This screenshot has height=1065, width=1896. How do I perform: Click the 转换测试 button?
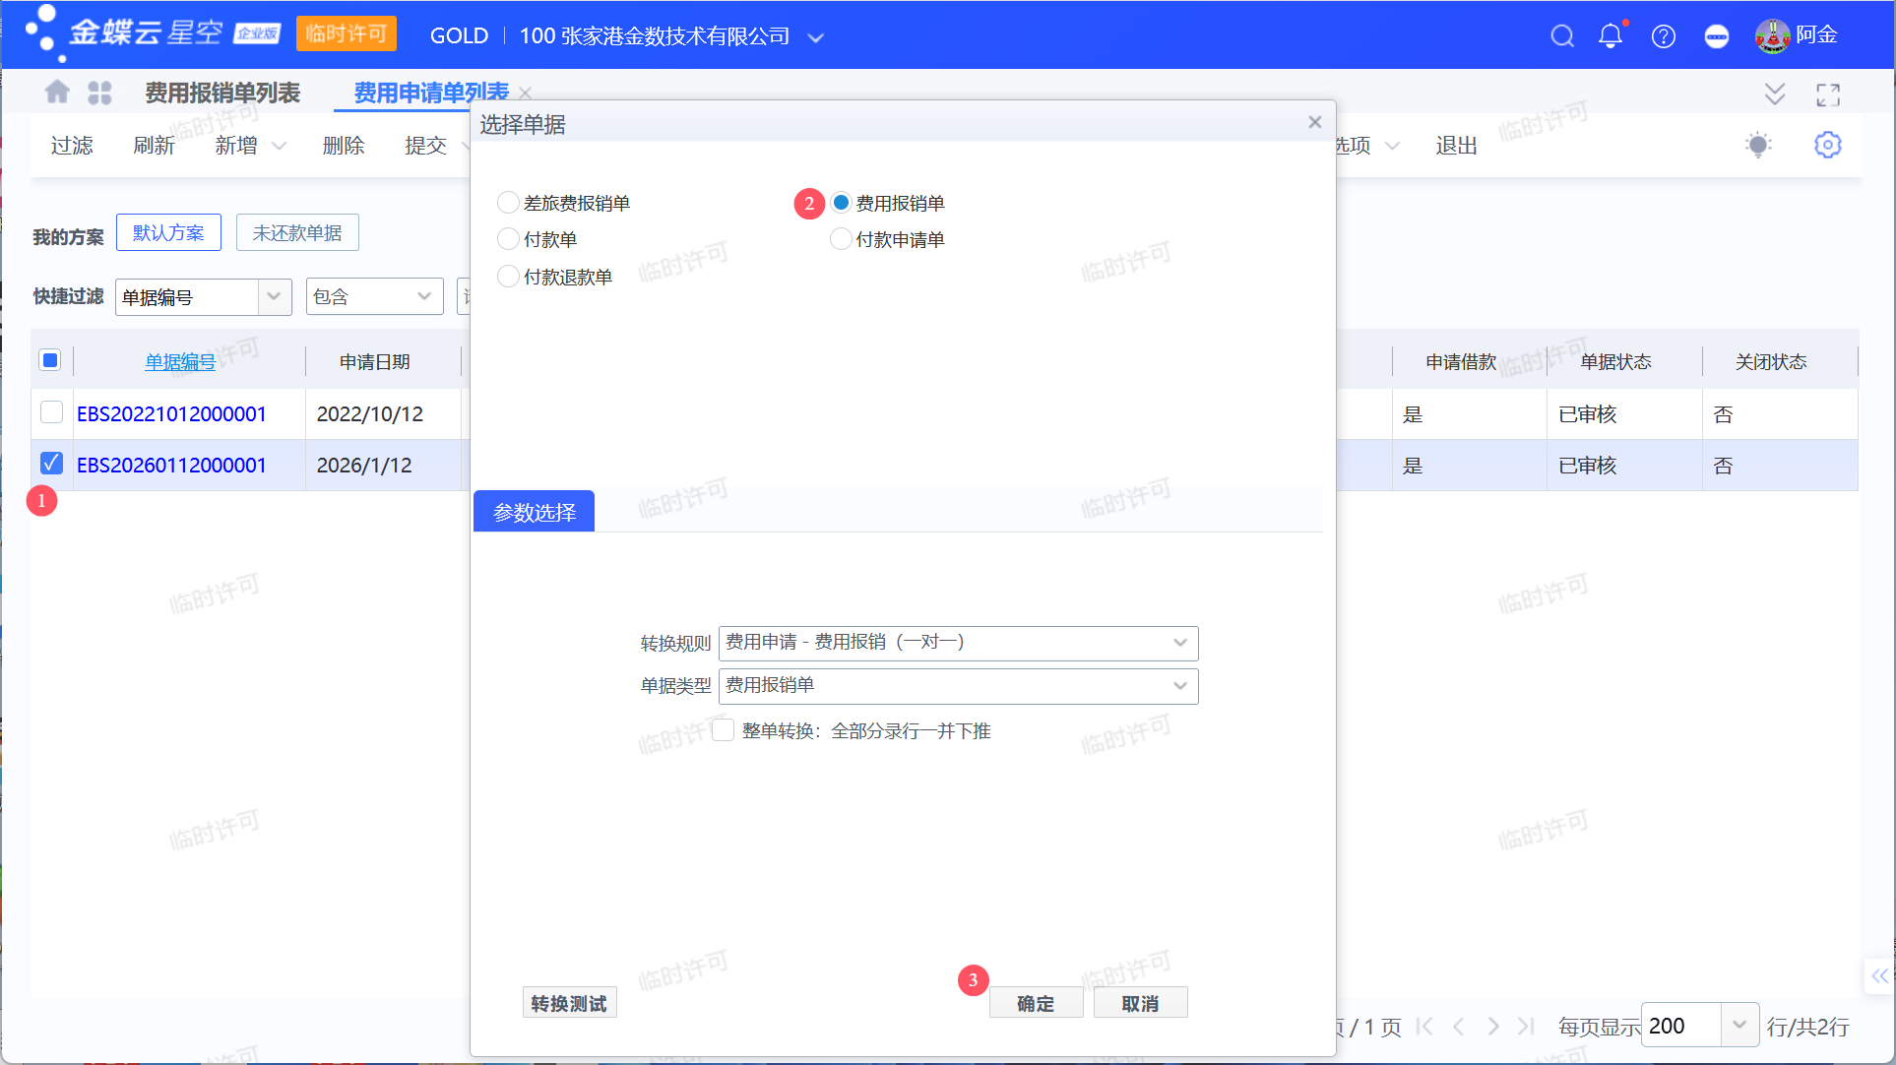point(569,1003)
